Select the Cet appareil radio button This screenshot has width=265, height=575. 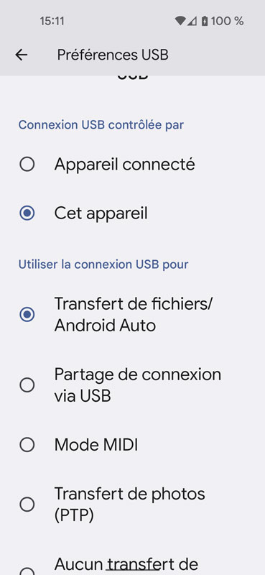[27, 213]
